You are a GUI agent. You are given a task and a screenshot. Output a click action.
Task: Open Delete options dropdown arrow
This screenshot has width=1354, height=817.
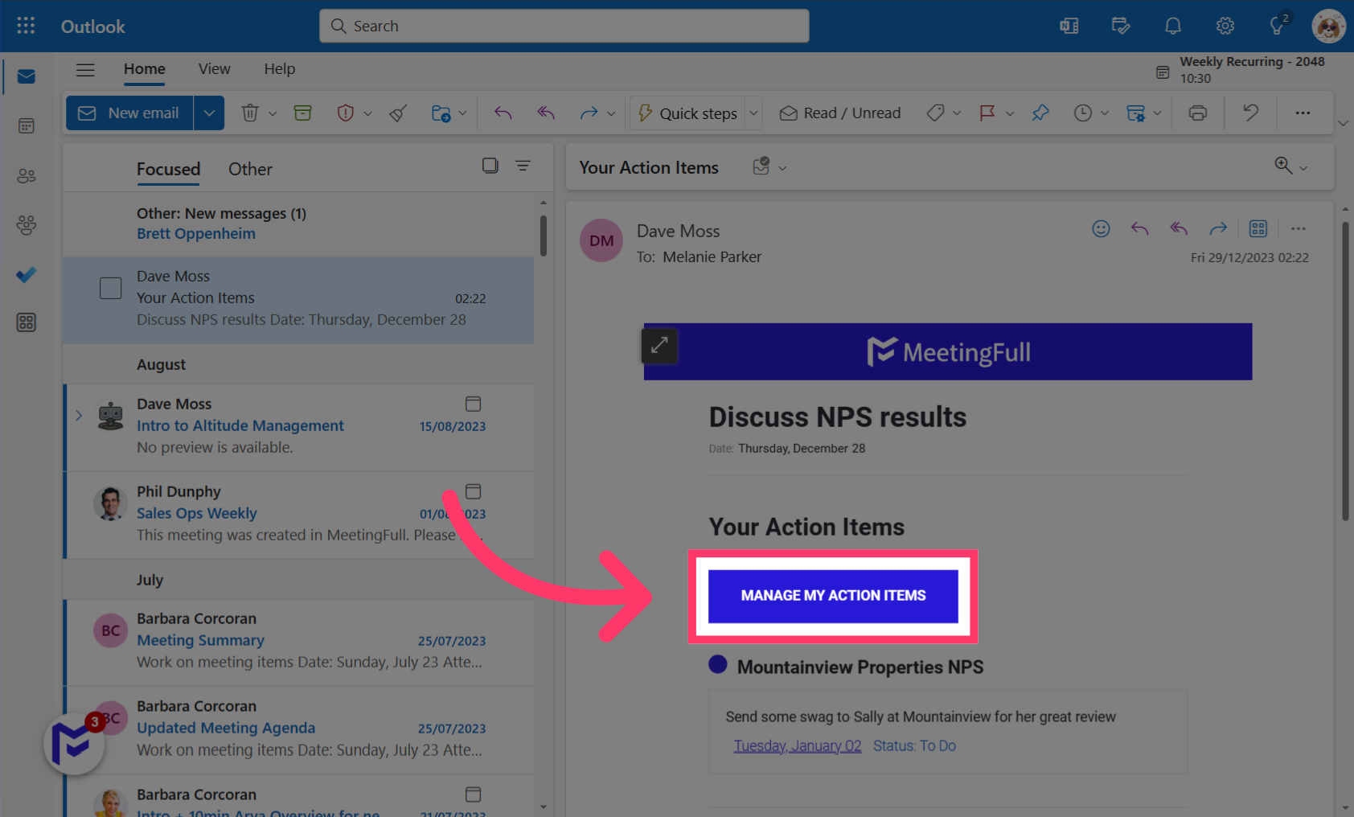tap(273, 113)
